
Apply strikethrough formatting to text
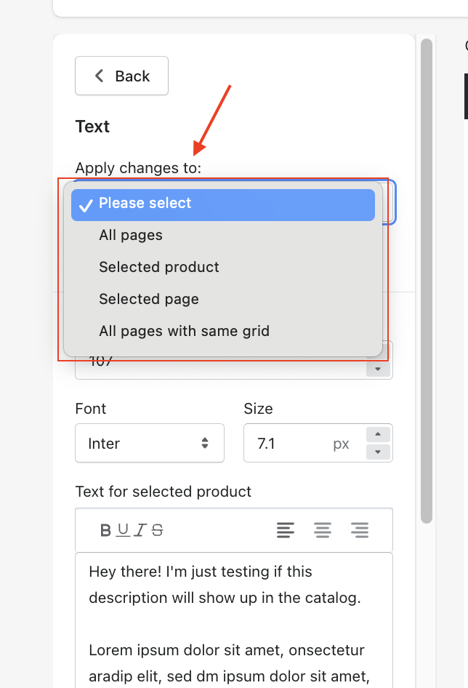coord(157,530)
